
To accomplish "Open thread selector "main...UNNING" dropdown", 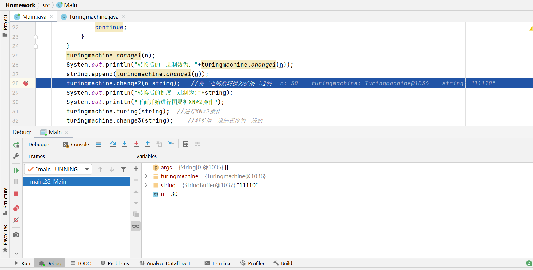I will 58,169.
